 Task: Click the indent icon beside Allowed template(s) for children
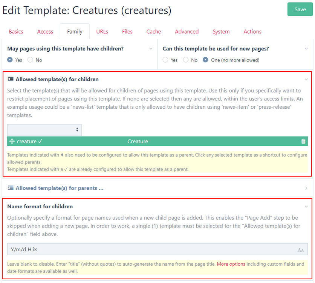coord(11,79)
